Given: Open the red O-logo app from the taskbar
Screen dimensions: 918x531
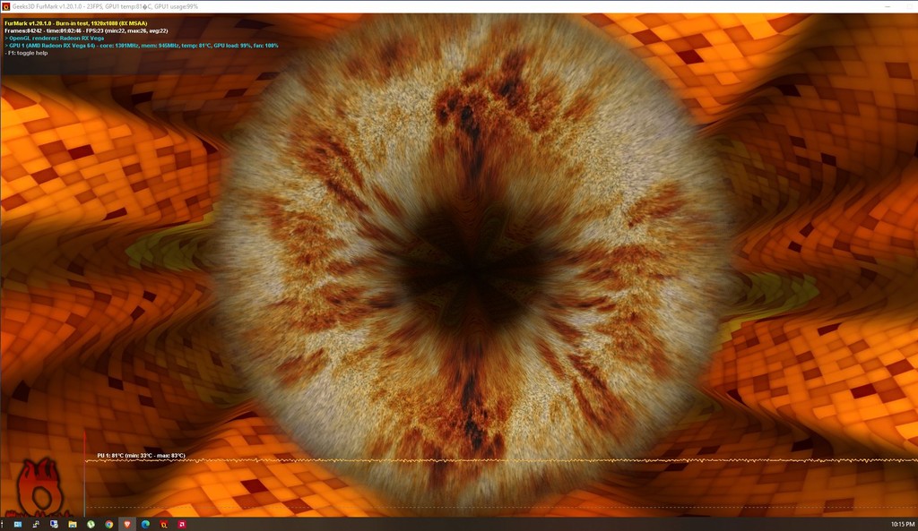Looking at the screenshot, I should tap(163, 524).
